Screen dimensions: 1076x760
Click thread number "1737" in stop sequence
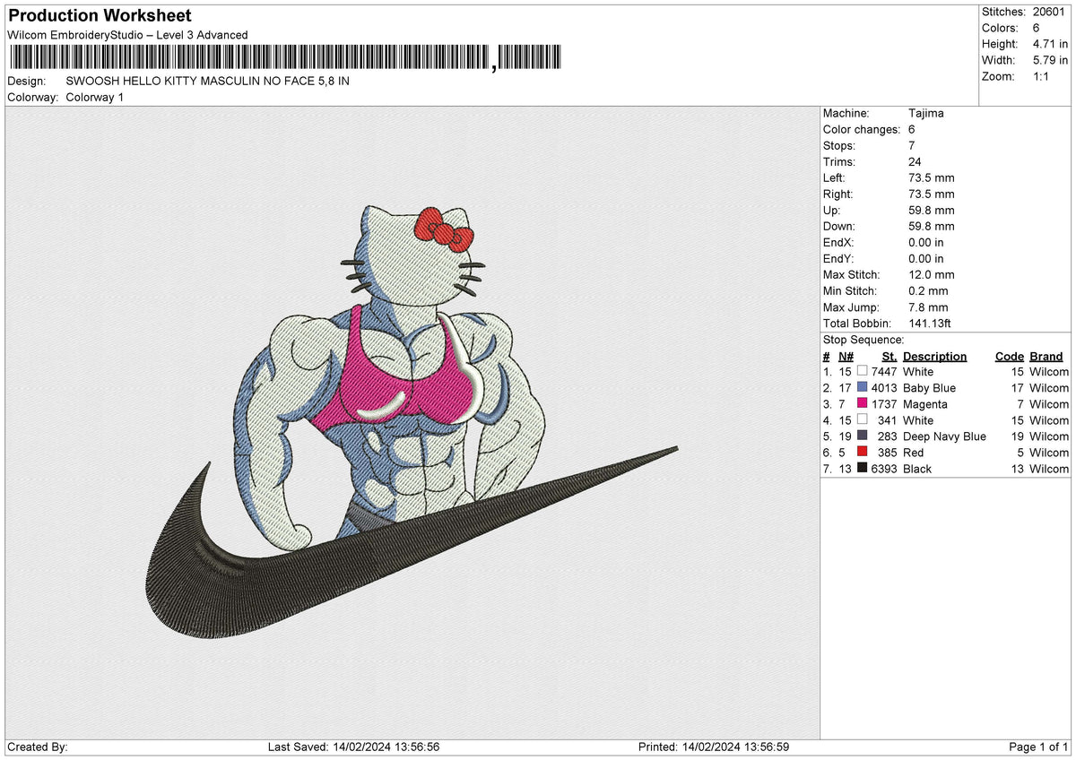coord(884,404)
